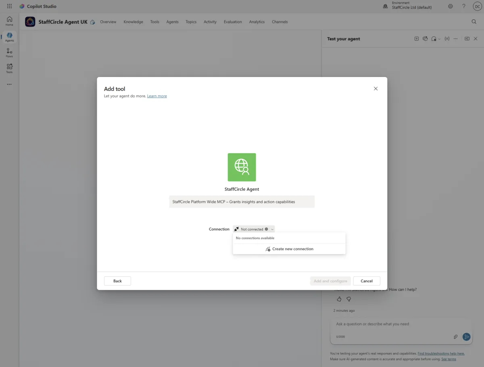Viewport: 484px width, 367px height.
Task: Switch to the Evaluation tab
Action: (233, 22)
